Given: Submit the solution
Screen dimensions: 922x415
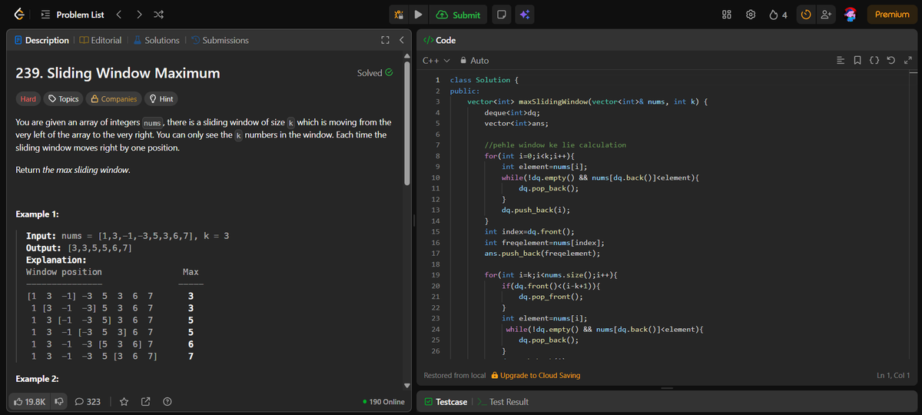Looking at the screenshot, I should click(x=458, y=15).
